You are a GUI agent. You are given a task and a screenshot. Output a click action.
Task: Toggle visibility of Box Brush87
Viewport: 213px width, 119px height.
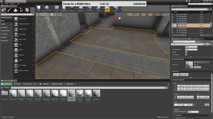tap(172, 28)
